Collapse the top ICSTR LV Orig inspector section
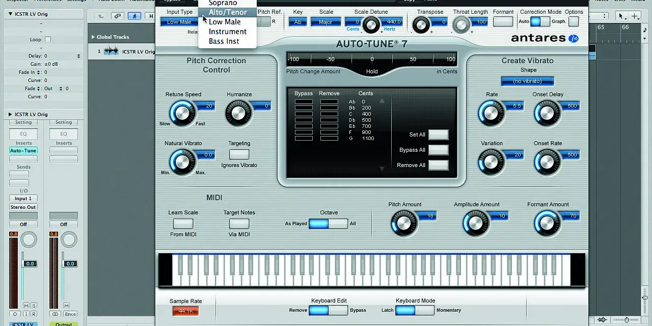Image resolution: width=652 pixels, height=326 pixels. 11,14
